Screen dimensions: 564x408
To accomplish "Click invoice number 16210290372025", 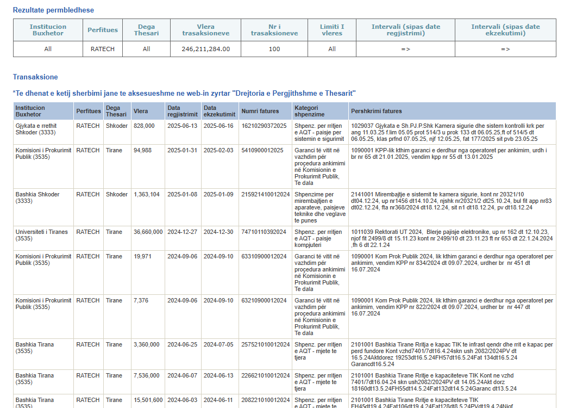I will pos(264,126).
